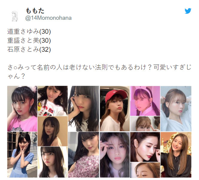Open the pink t-shirt cat ears photo

click(22, 109)
